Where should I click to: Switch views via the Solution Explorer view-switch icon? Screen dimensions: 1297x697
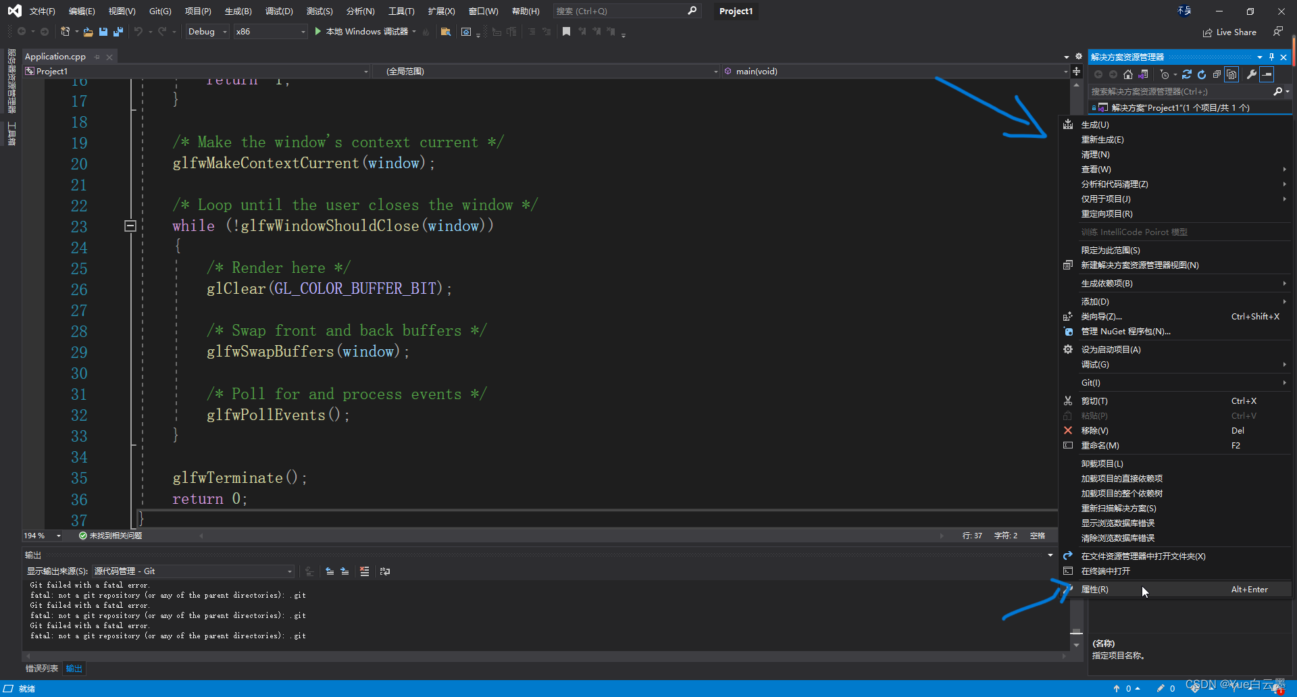(1143, 74)
